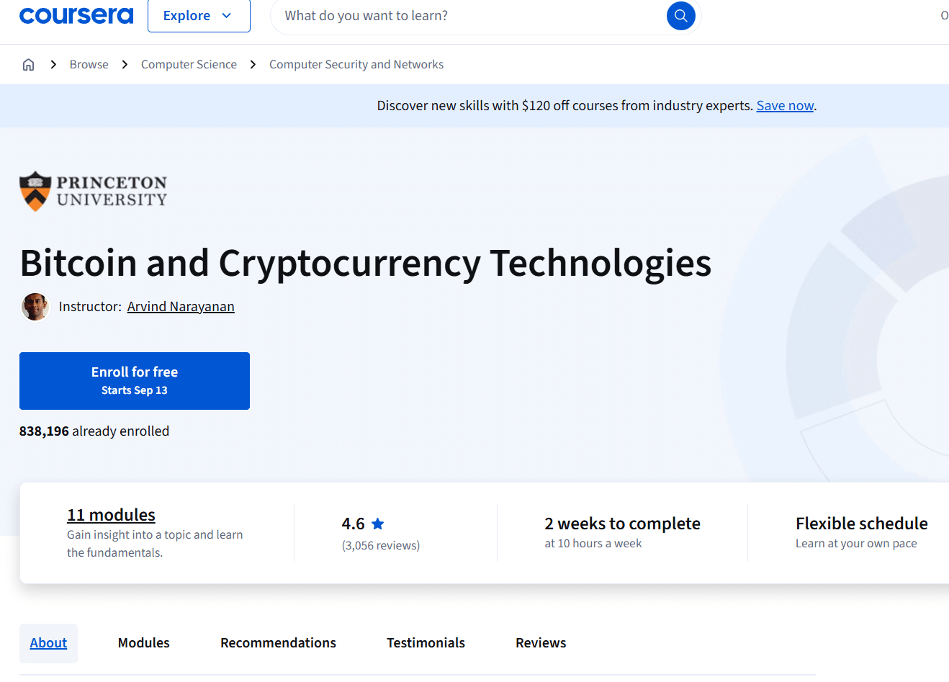The image size is (949, 682).
Task: Switch to the Modules tab
Action: (144, 643)
